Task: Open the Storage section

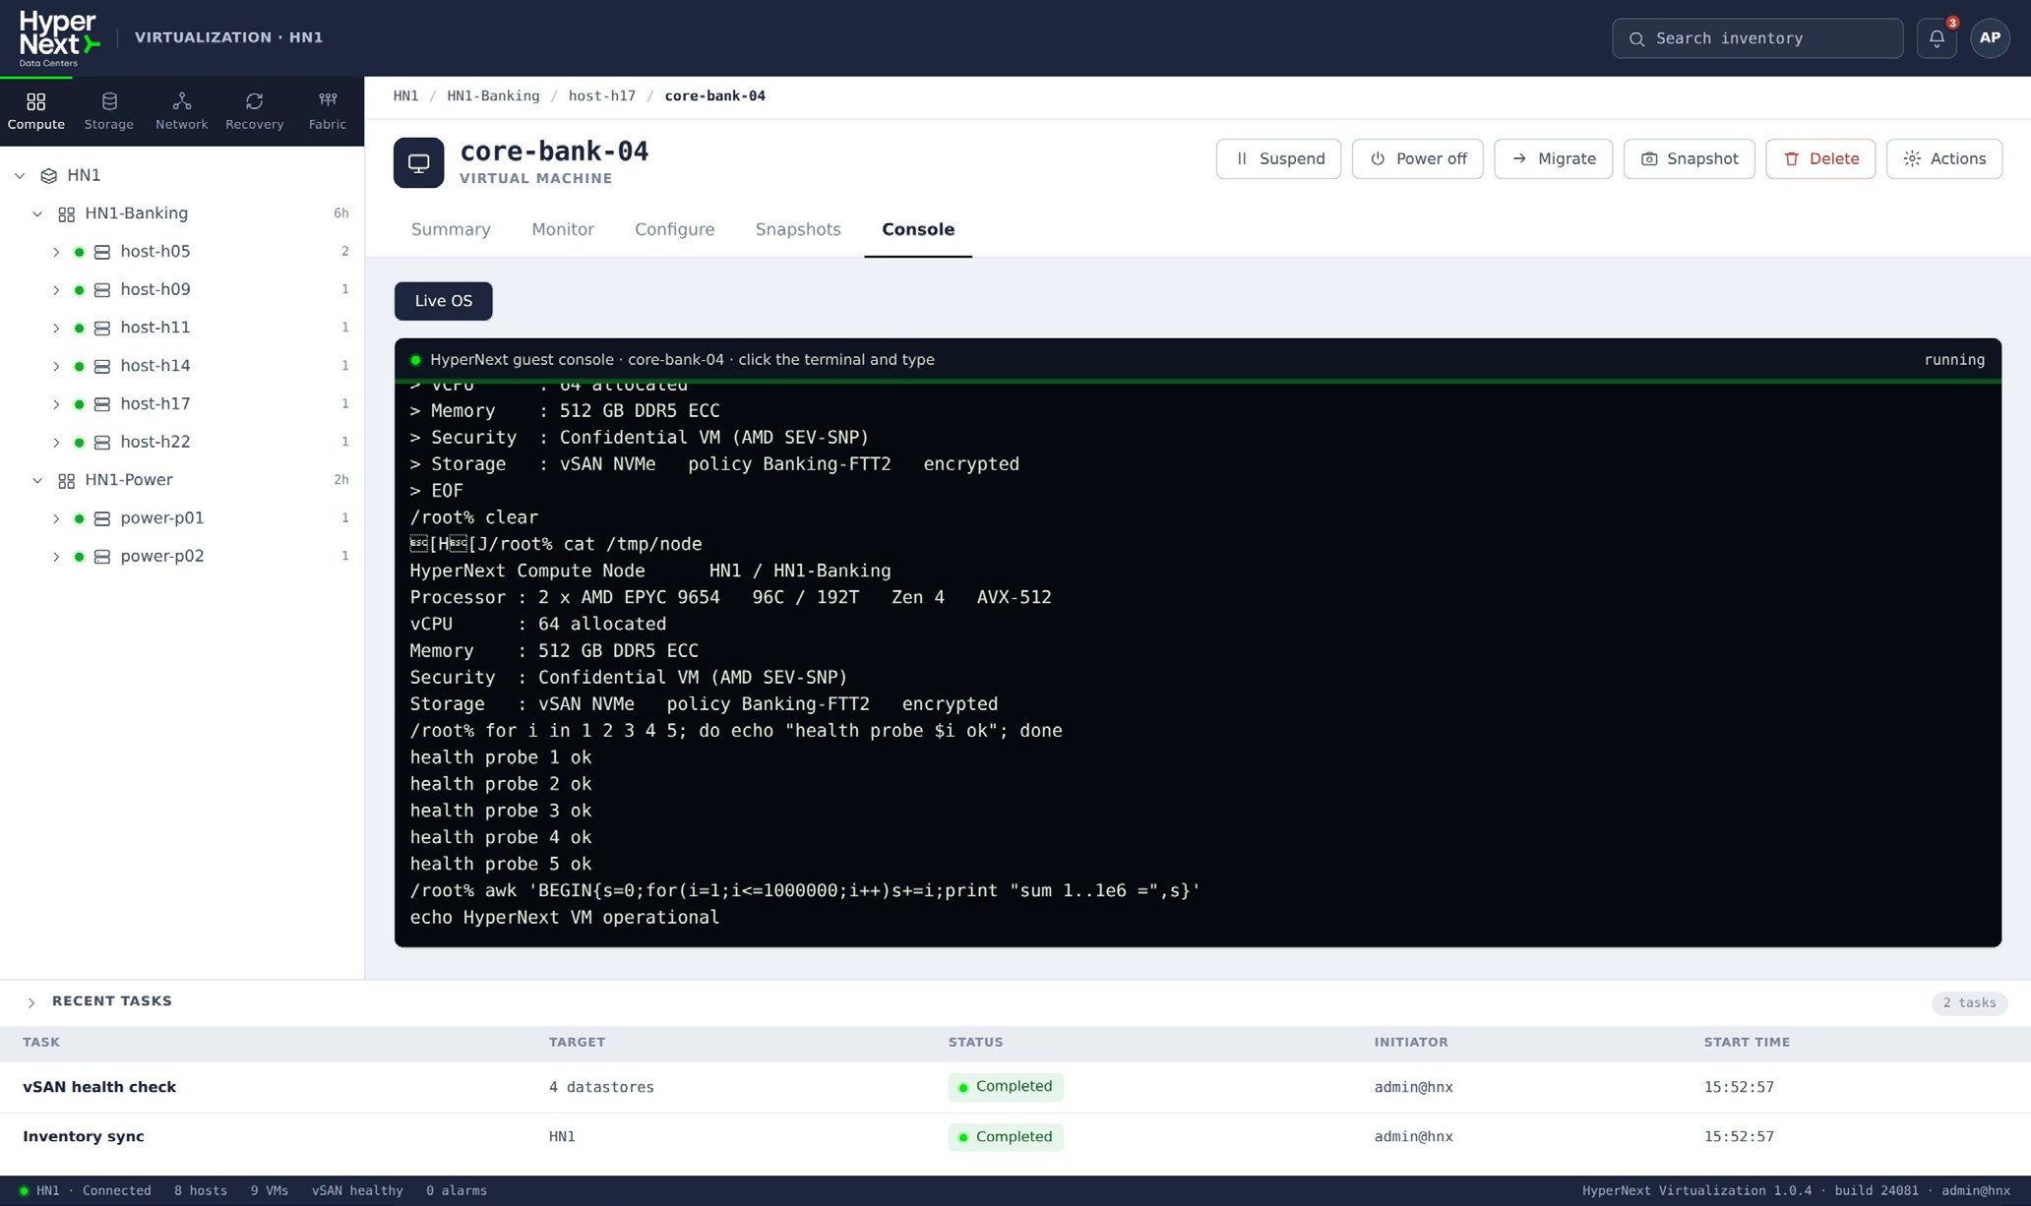Action: (109, 111)
